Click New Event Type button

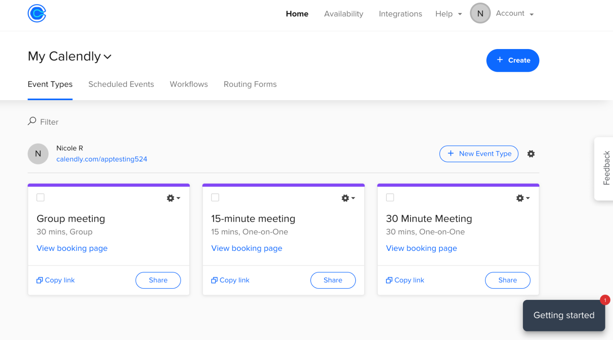click(479, 153)
